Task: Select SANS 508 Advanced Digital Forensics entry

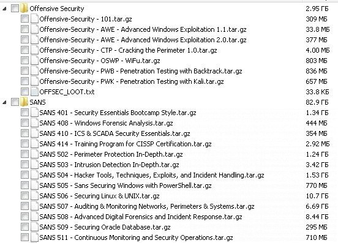Action: pyautogui.click(x=141, y=217)
